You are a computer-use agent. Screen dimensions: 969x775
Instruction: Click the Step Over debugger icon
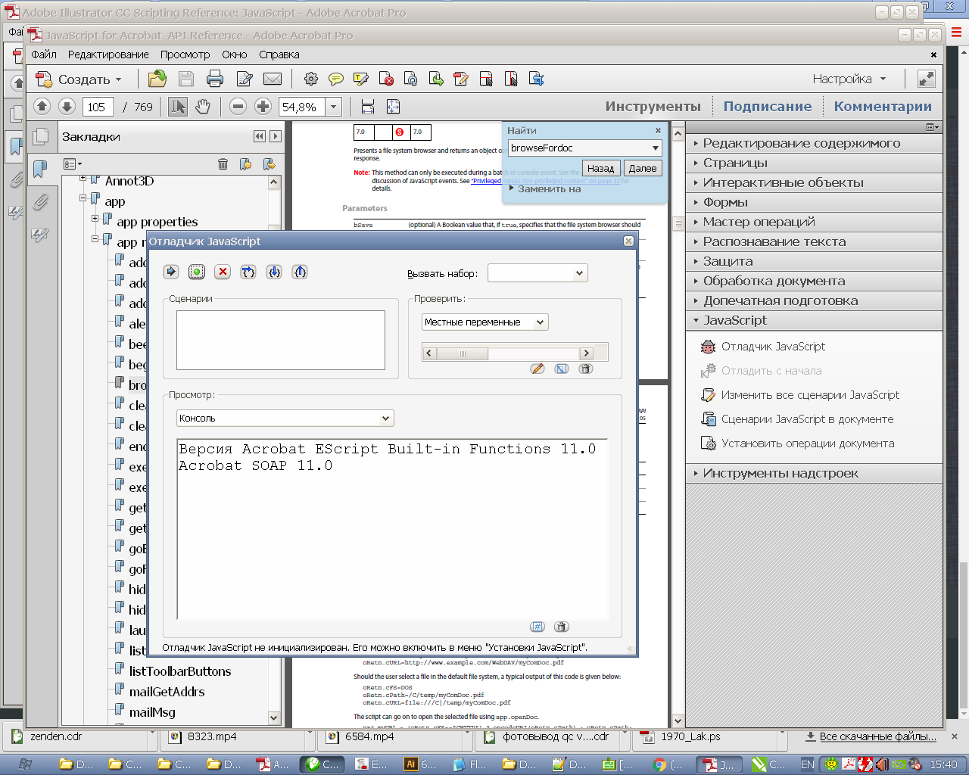[x=248, y=272]
